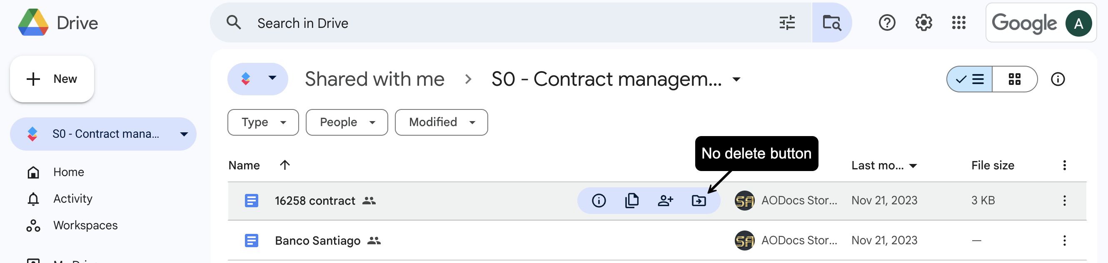Open the Google apps grid launcher

tap(959, 23)
